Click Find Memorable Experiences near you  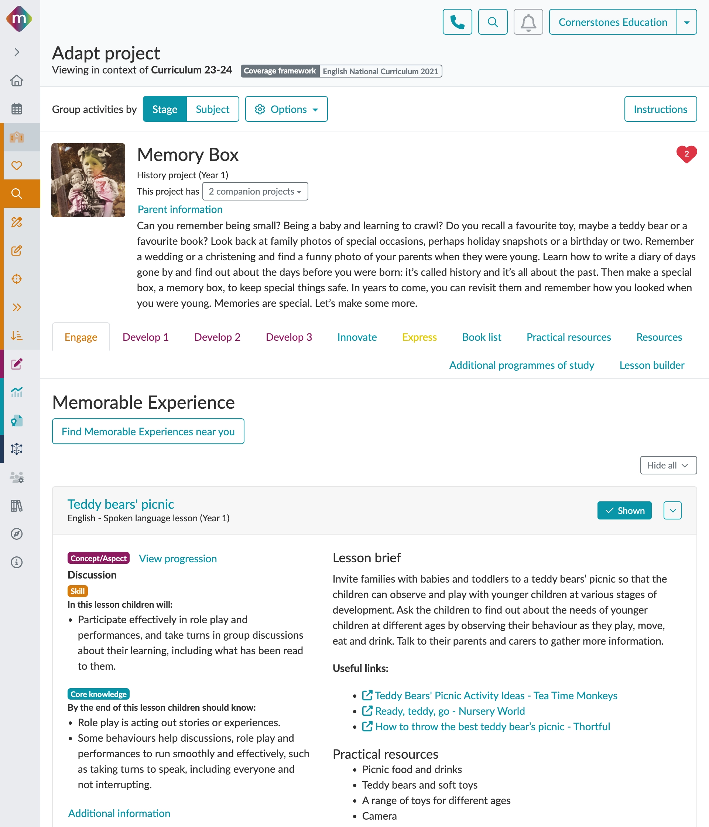click(x=148, y=432)
